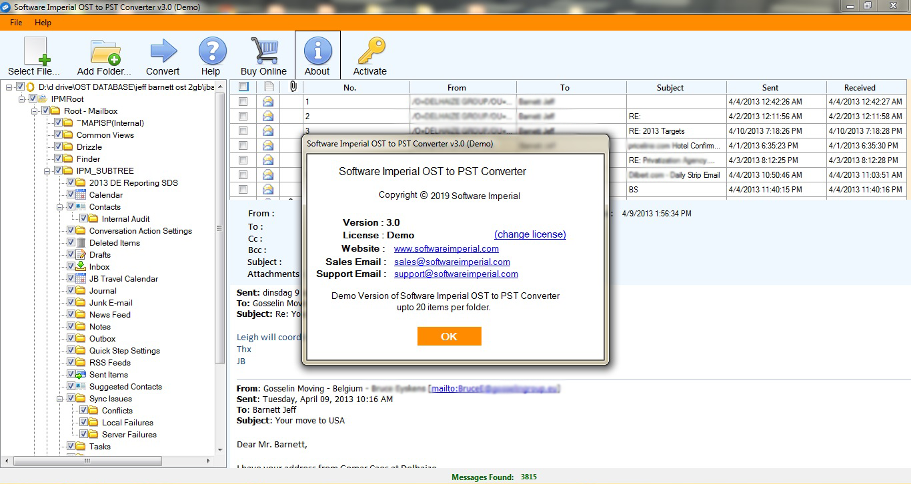Click the Contacts card icon in tree
This screenshot has width=911, height=484.
(x=81, y=207)
